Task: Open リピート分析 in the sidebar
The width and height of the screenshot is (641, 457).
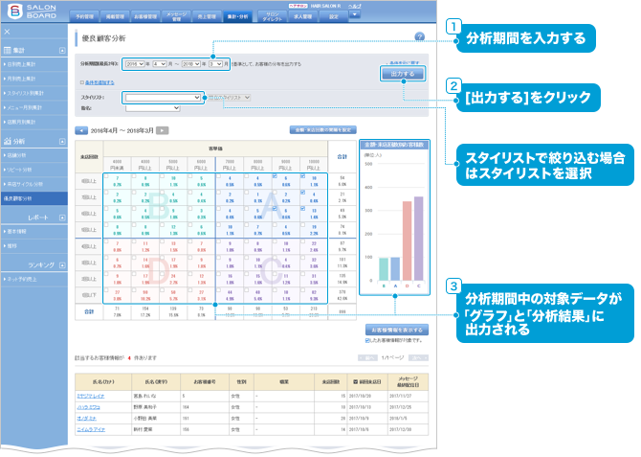Action: (34, 170)
